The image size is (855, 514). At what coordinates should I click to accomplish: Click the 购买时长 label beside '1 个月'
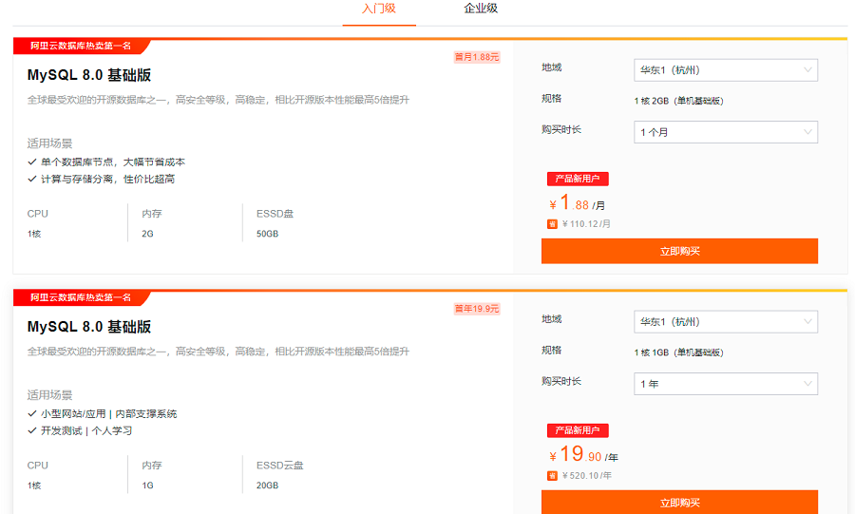click(561, 130)
